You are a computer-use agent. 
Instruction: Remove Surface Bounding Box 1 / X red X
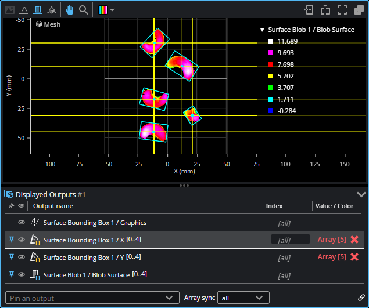[354, 240]
